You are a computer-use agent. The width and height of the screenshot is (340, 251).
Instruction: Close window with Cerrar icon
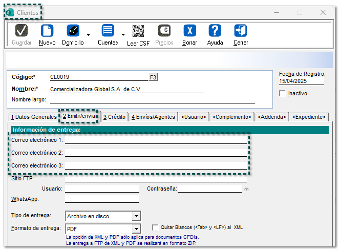pyautogui.click(x=241, y=31)
